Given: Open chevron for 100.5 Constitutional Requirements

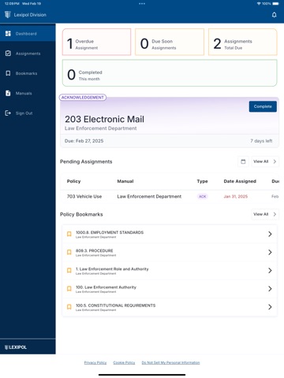Looking at the screenshot, I should 270,307.
